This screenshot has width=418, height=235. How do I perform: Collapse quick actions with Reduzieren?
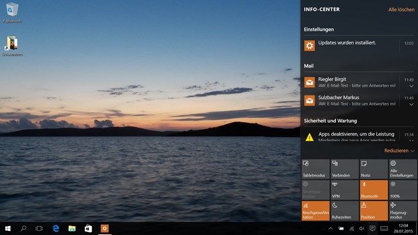coord(399,151)
